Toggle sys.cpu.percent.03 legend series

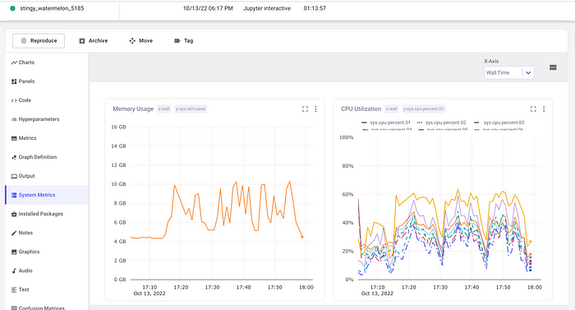pos(499,123)
